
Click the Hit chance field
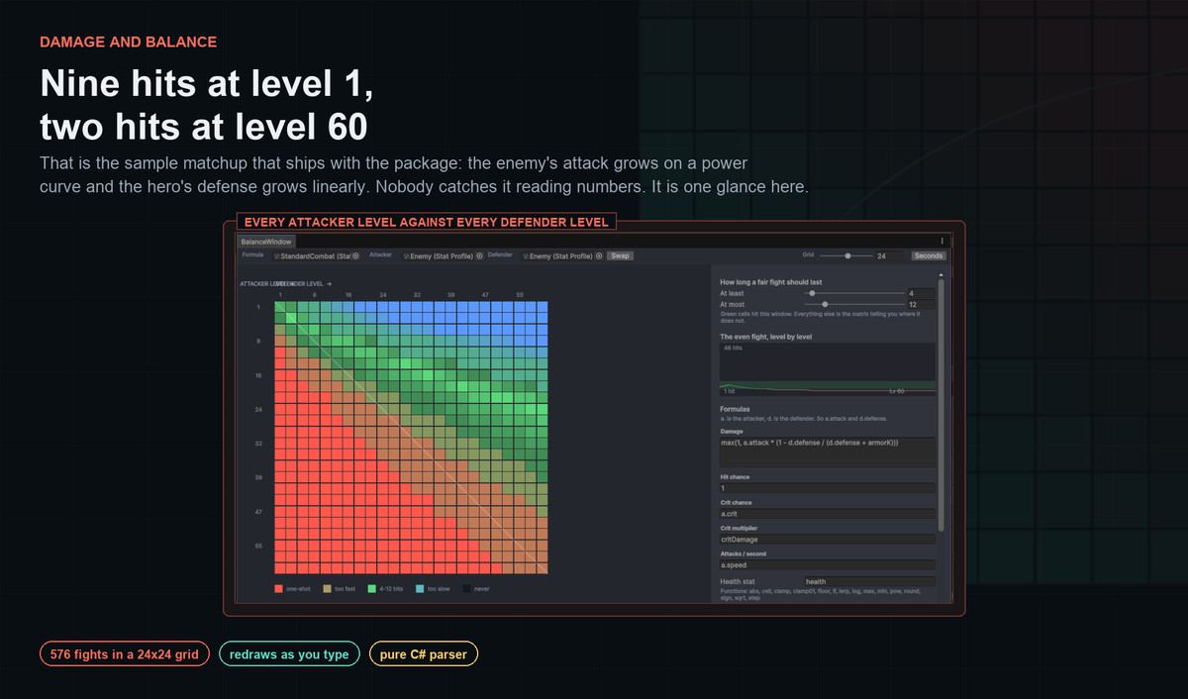point(828,488)
